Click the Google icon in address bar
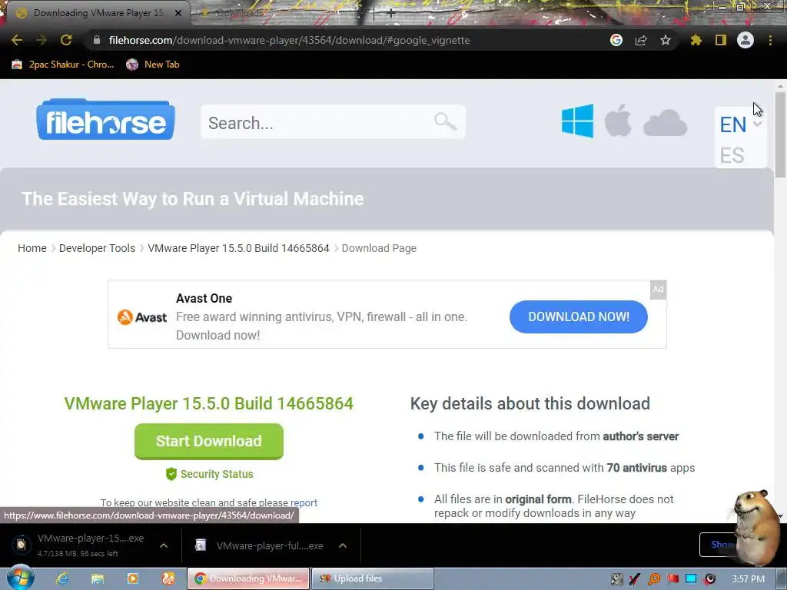Screen dimensions: 787x590 (x=616, y=40)
